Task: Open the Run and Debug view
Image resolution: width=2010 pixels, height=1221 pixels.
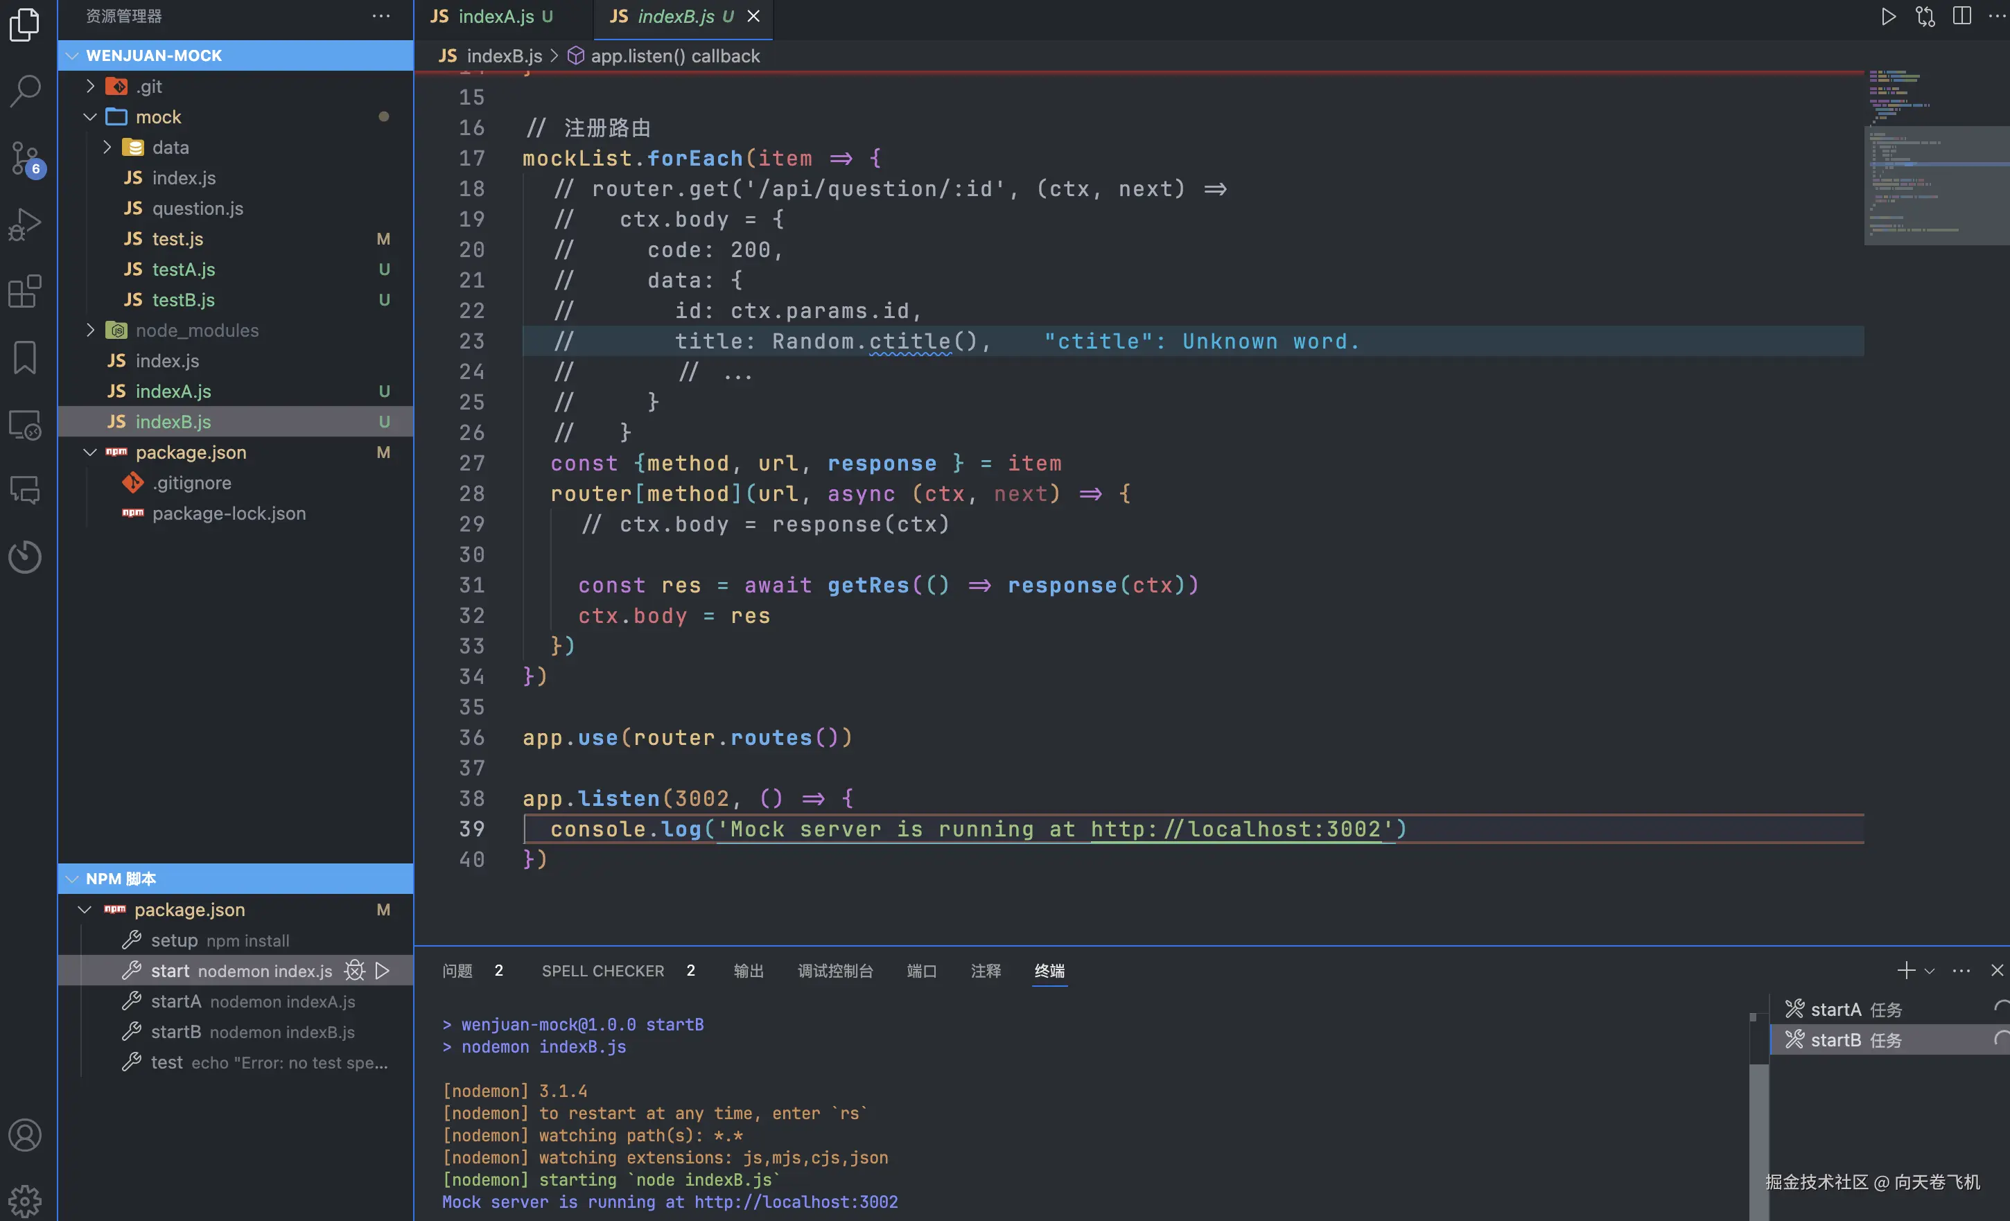Action: tap(24, 225)
